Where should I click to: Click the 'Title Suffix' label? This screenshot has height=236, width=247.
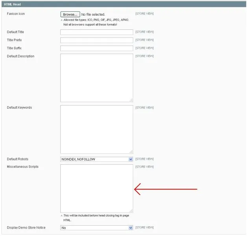coord(14,48)
